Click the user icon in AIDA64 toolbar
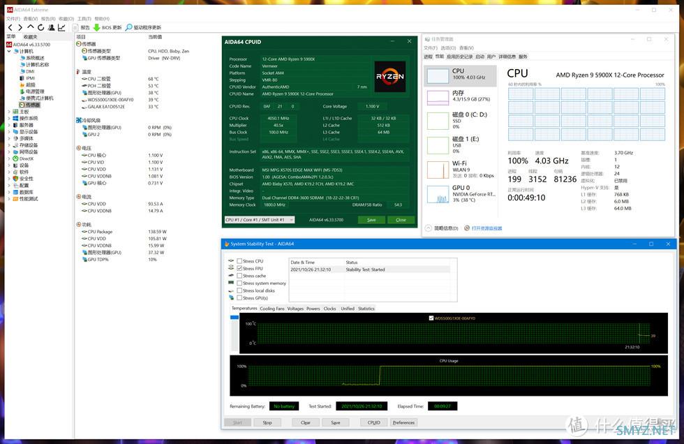Viewport: 684px width, 444px height. point(52,27)
